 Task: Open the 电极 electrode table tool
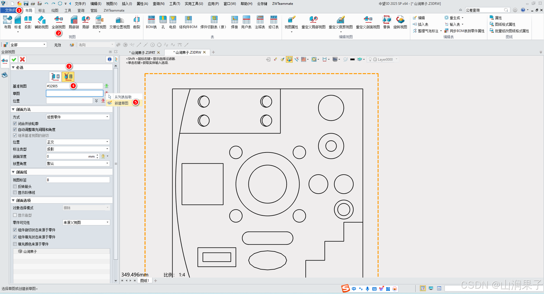[x=173, y=22]
